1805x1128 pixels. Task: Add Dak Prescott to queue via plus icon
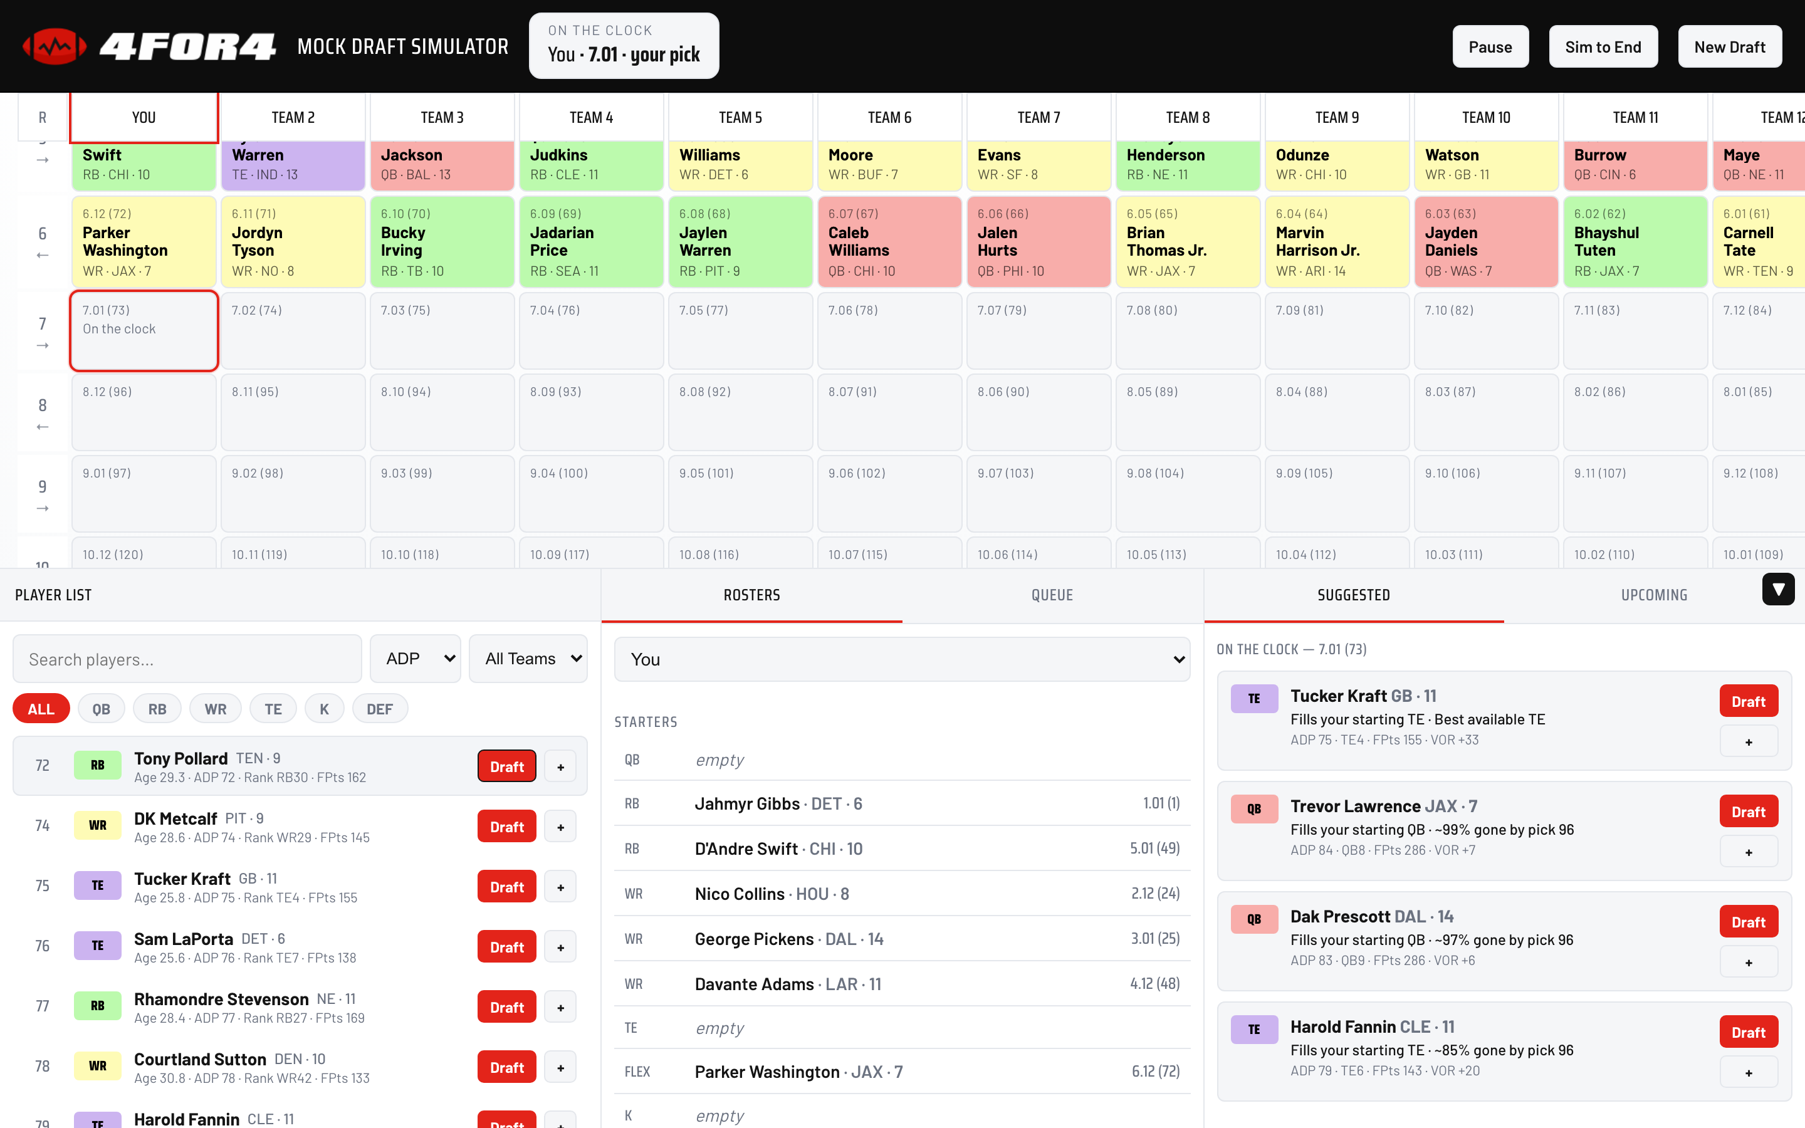coord(1749,963)
